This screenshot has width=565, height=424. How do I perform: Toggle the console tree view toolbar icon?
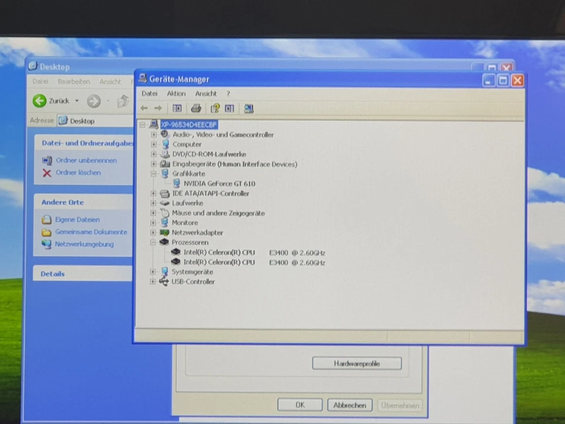click(x=177, y=108)
